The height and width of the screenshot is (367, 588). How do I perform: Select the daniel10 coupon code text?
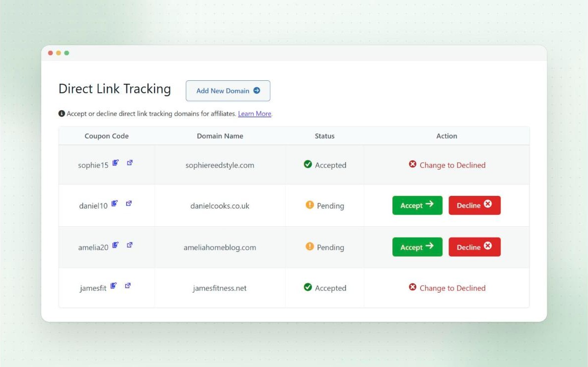pyautogui.click(x=93, y=206)
